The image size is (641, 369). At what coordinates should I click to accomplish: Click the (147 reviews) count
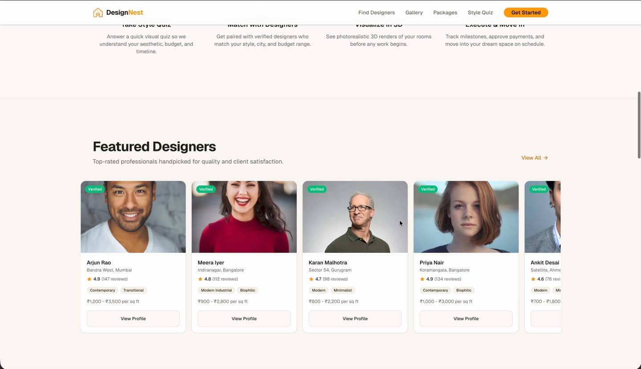(x=114, y=279)
